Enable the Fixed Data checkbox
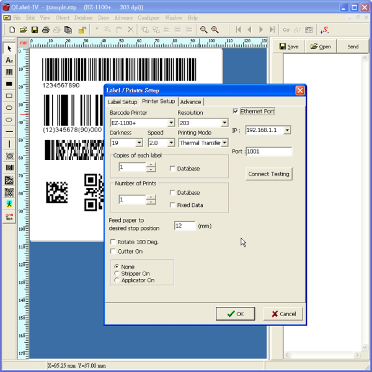The height and width of the screenshot is (372, 372). pos(172,205)
